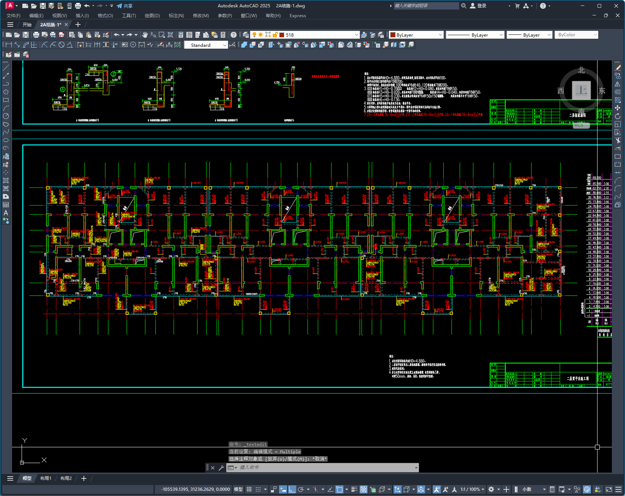The image size is (625, 496).
Task: Open the 绘图(D) menu
Action: pos(152,16)
